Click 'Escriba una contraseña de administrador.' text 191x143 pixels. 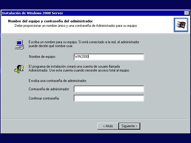pos(58,81)
